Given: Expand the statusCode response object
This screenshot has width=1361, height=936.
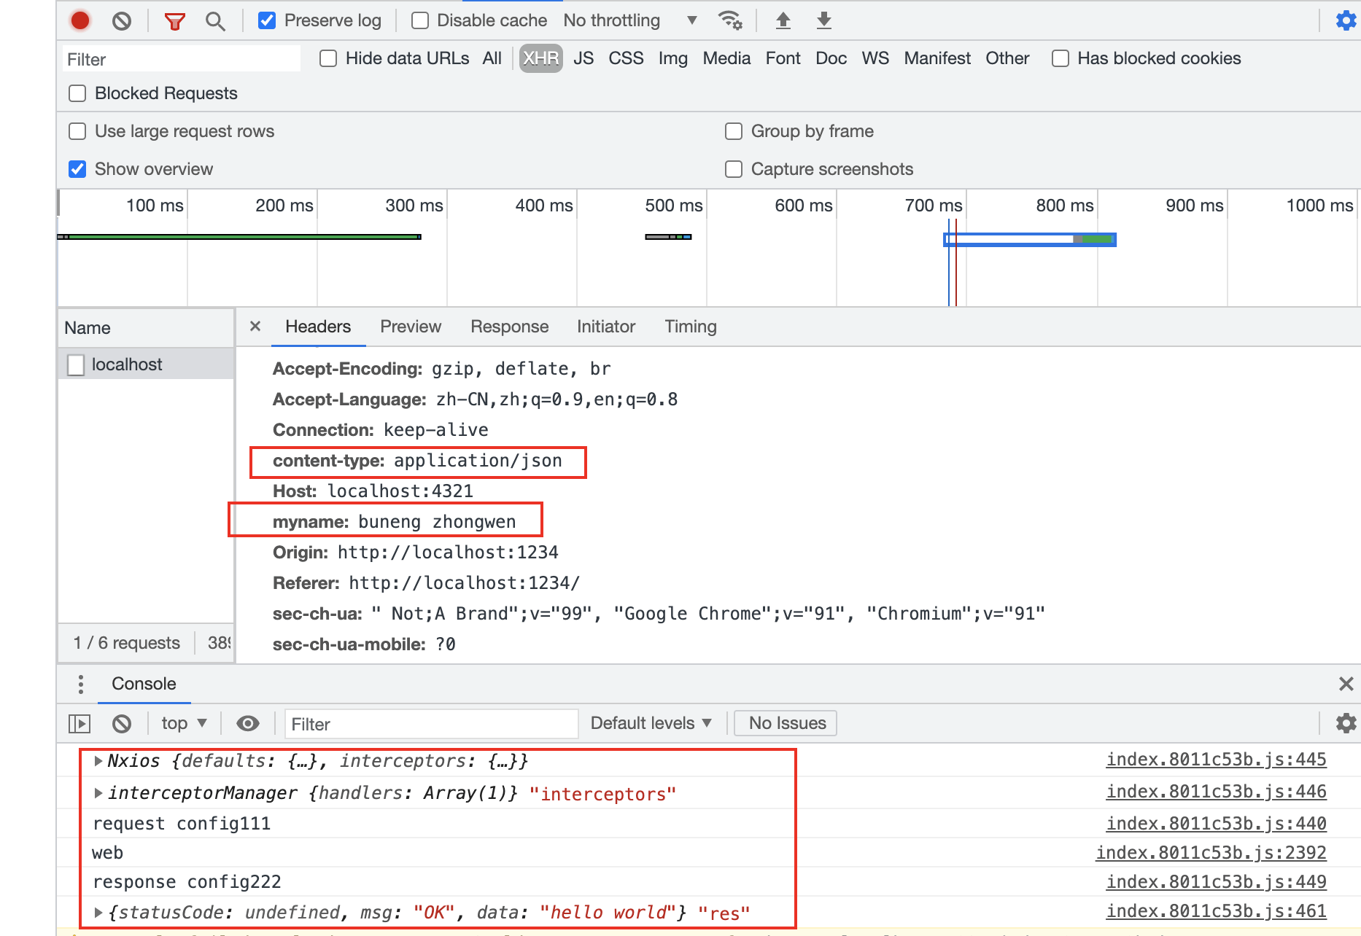Looking at the screenshot, I should [x=98, y=913].
